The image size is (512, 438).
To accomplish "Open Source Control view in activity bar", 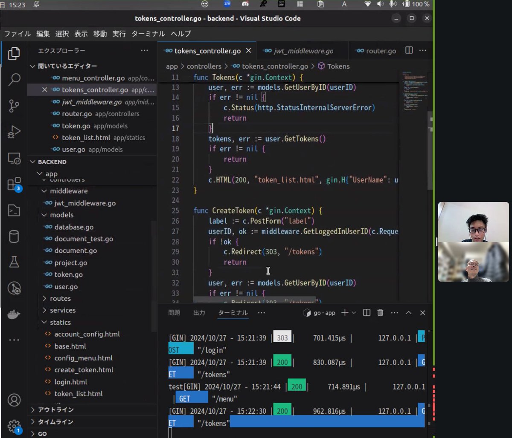I will click(14, 106).
